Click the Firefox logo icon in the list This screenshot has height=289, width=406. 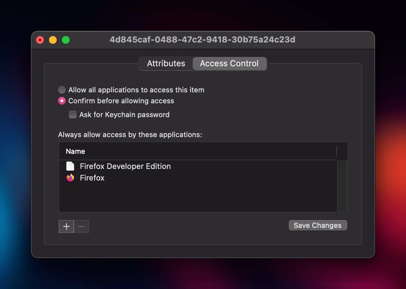click(70, 178)
